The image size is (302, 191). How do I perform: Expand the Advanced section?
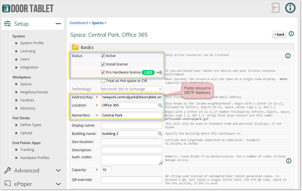(x=58, y=170)
